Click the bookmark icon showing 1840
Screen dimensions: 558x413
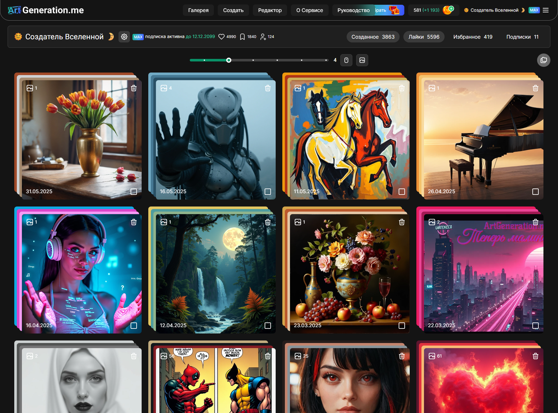point(242,37)
